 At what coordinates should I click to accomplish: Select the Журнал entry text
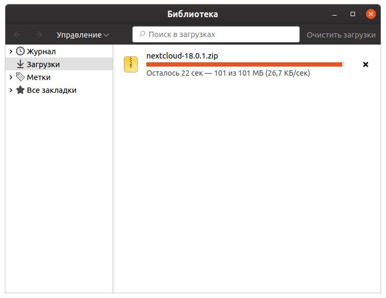pos(41,52)
